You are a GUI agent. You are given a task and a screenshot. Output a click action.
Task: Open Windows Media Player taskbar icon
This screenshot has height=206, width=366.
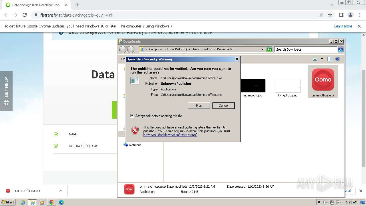pyautogui.click(x=42, y=202)
